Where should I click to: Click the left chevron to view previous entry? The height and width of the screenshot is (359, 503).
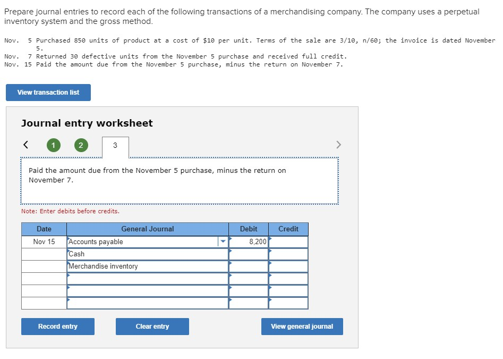[25, 145]
